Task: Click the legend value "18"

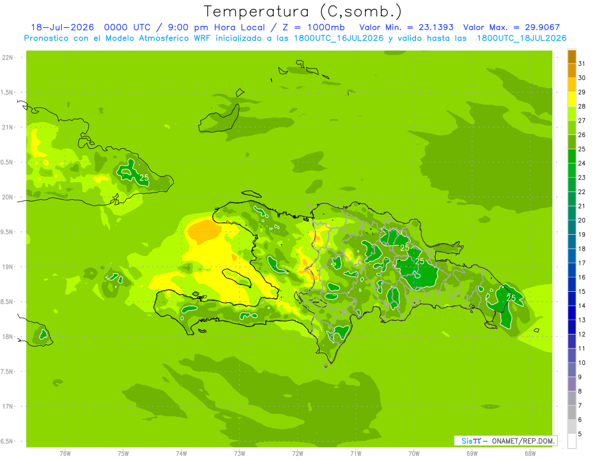Action: coord(582,249)
